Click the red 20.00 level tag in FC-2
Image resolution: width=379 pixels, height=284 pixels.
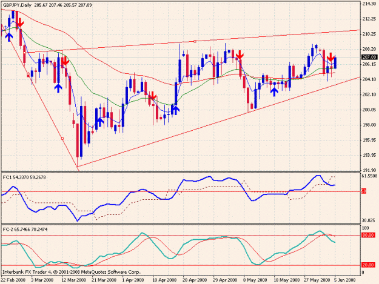[368, 265]
